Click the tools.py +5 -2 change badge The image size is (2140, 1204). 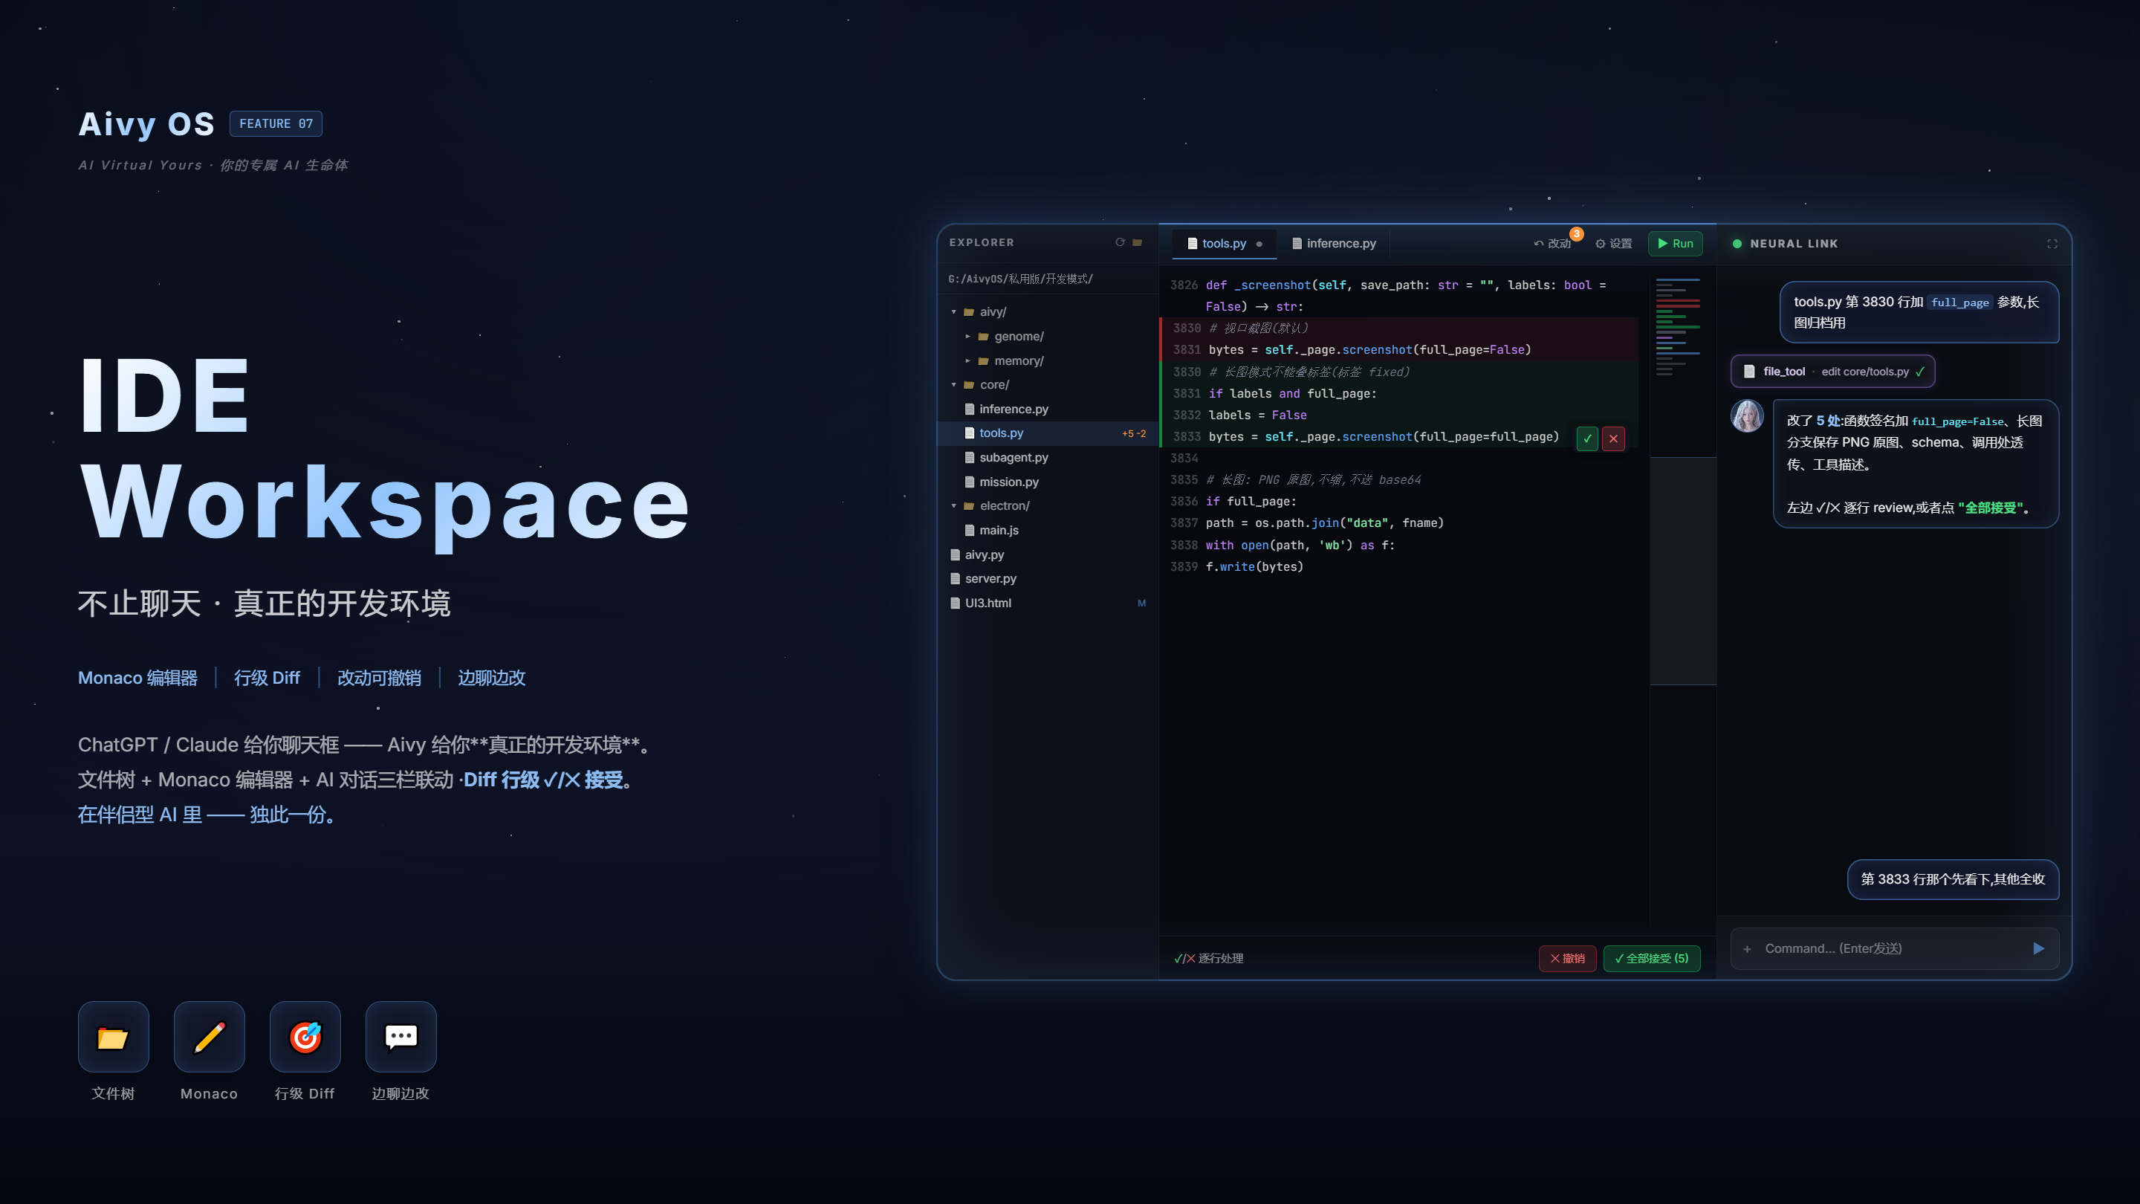[1133, 433]
